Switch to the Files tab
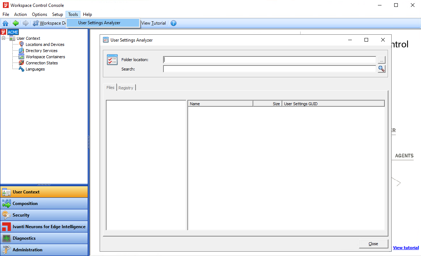The width and height of the screenshot is (421, 256). (111, 88)
